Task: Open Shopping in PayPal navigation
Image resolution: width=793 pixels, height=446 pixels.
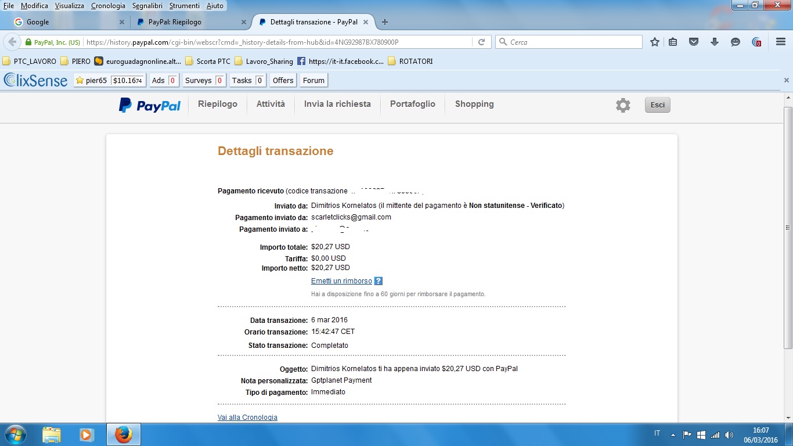Action: [474, 104]
